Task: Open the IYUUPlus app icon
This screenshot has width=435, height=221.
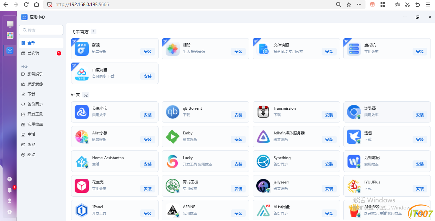Action: coord(354,186)
